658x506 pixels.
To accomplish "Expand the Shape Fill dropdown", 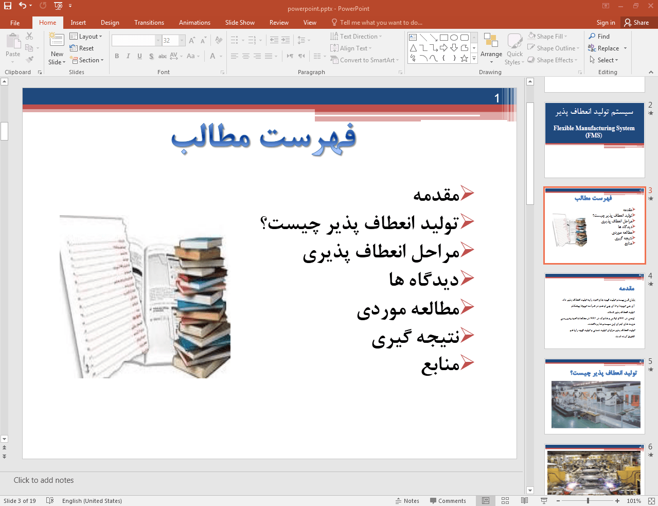I will pyautogui.click(x=566, y=37).
